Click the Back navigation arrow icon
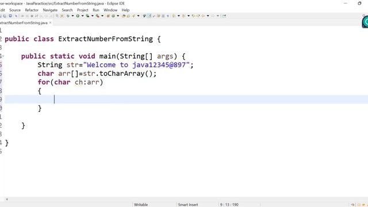Image resolution: width=368 pixels, height=207 pixels. (203, 16)
